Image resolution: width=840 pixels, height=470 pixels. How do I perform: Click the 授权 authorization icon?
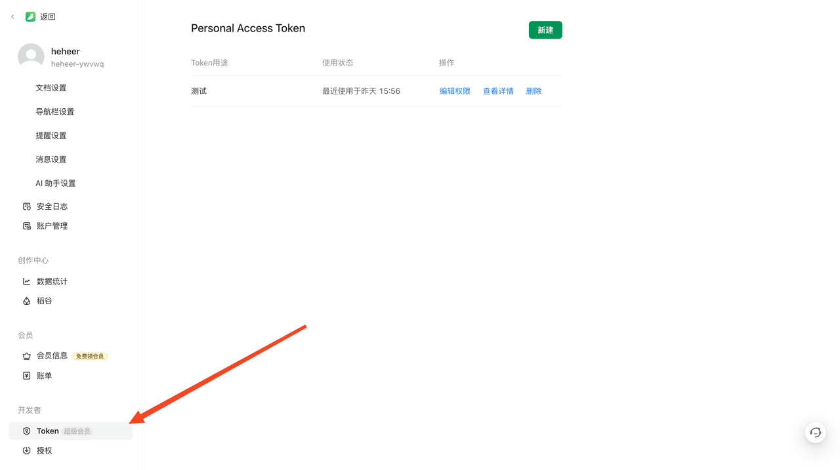pyautogui.click(x=27, y=451)
